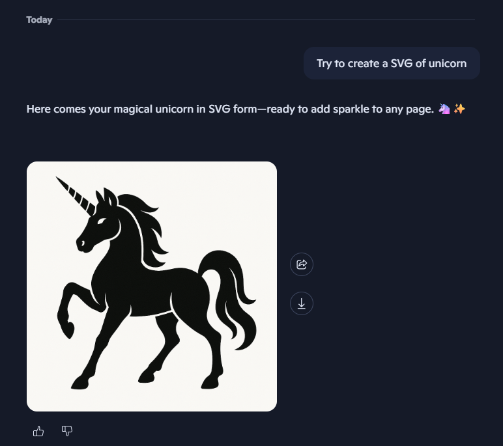Click the "Today" date label
Image resolution: width=503 pixels, height=446 pixels.
[39, 20]
